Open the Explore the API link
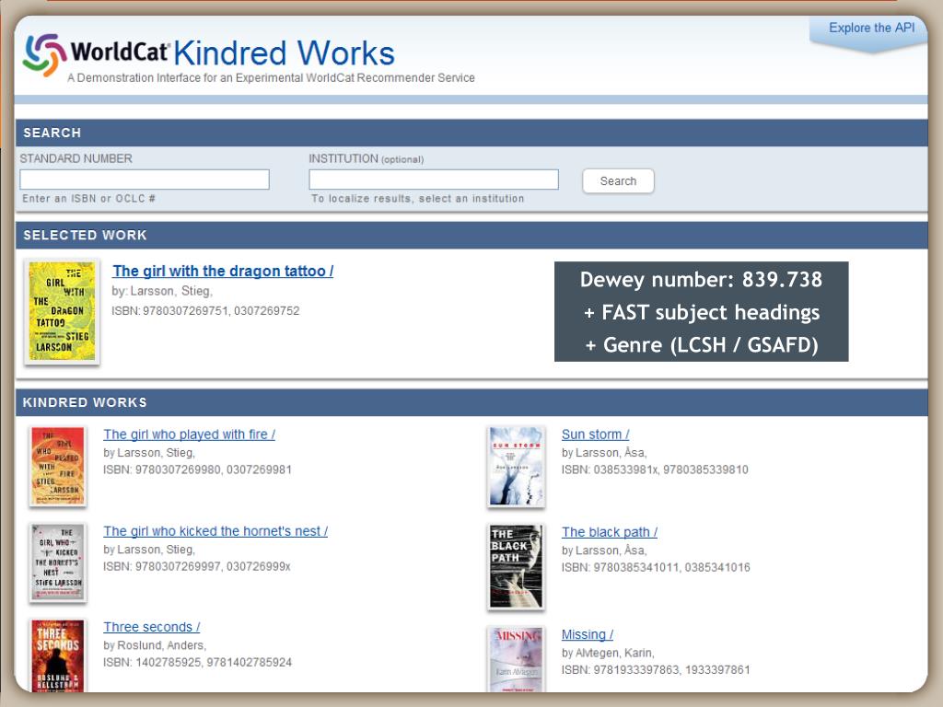 click(x=871, y=28)
